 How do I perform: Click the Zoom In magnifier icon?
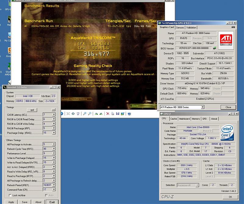coord(85,114)
